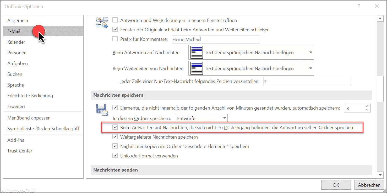Click the Abbrechen button
The width and height of the screenshot is (387, 193).
(x=369, y=185)
